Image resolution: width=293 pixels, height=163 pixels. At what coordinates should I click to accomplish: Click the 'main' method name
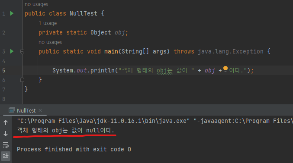(x=111, y=51)
